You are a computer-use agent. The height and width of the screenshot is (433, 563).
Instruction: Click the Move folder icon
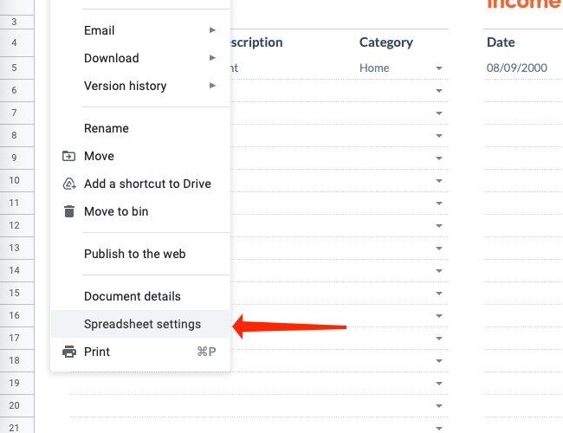coord(69,156)
